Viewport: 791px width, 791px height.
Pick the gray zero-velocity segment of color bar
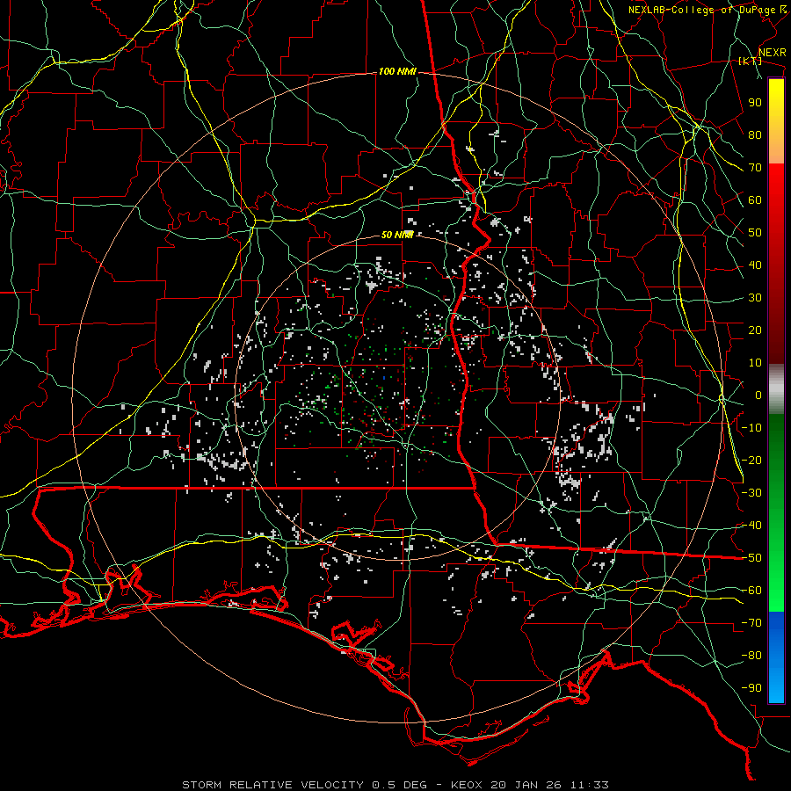(776, 389)
